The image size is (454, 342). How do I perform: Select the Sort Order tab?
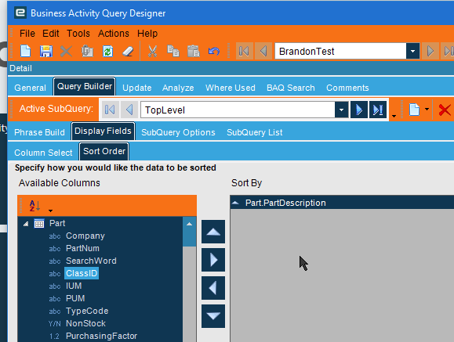click(104, 151)
